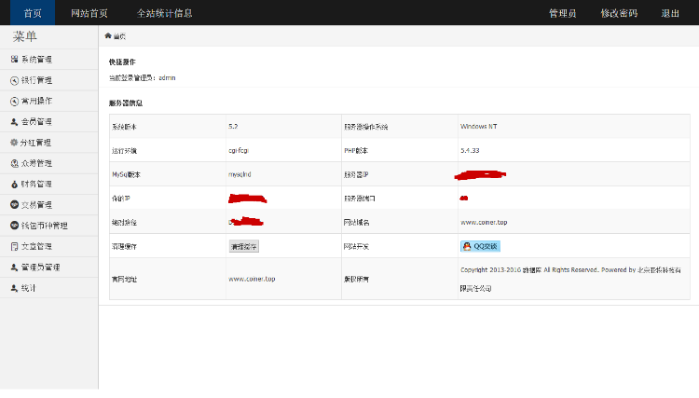Open 全站统计信息 in the top navigation

click(x=164, y=13)
